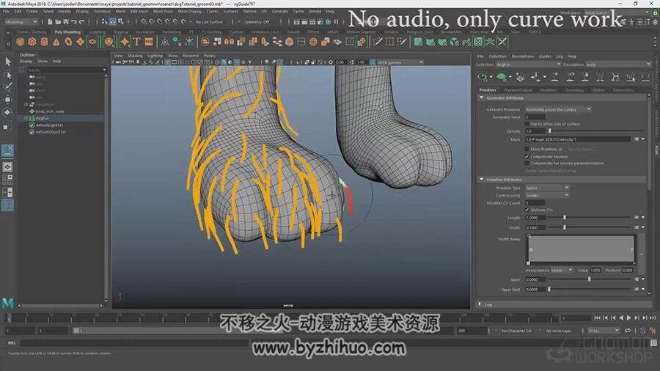660x371 pixels.
Task: Collapse the Generator Attributes section
Action: click(x=482, y=98)
